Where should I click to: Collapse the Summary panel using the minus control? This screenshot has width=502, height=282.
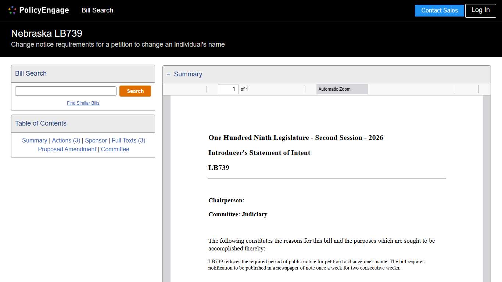[168, 74]
